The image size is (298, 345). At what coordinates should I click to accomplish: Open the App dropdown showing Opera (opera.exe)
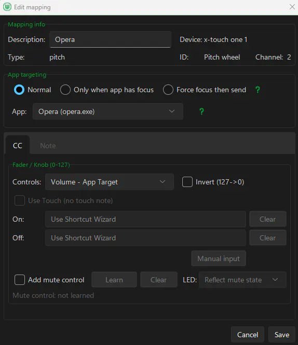(x=108, y=111)
